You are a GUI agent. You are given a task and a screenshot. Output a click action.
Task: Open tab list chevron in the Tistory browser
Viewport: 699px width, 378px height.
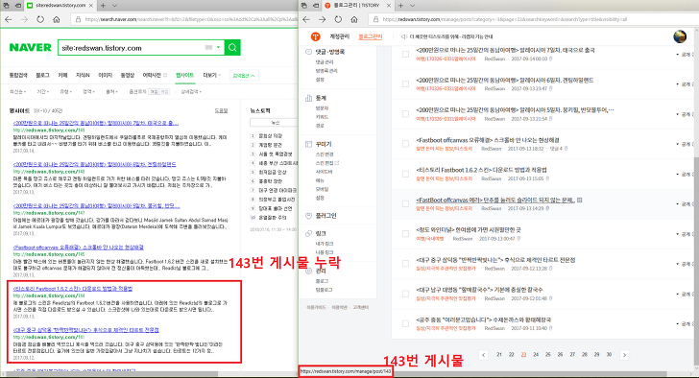[412, 6]
